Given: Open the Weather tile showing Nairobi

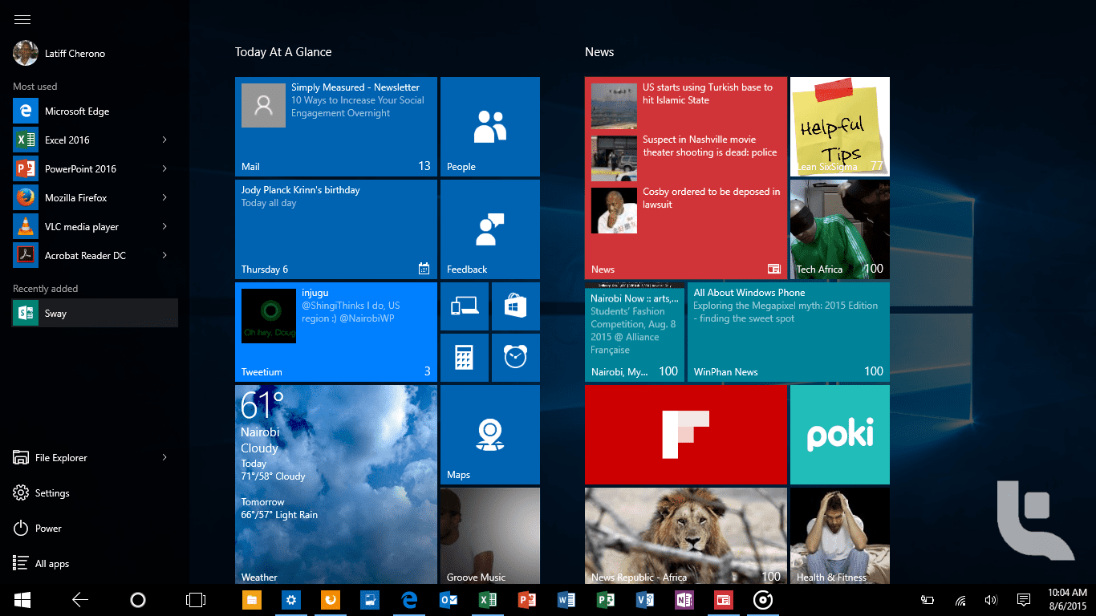Looking at the screenshot, I should (336, 484).
